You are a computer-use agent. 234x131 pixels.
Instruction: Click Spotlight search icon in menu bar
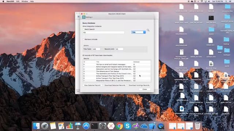point(226,1)
